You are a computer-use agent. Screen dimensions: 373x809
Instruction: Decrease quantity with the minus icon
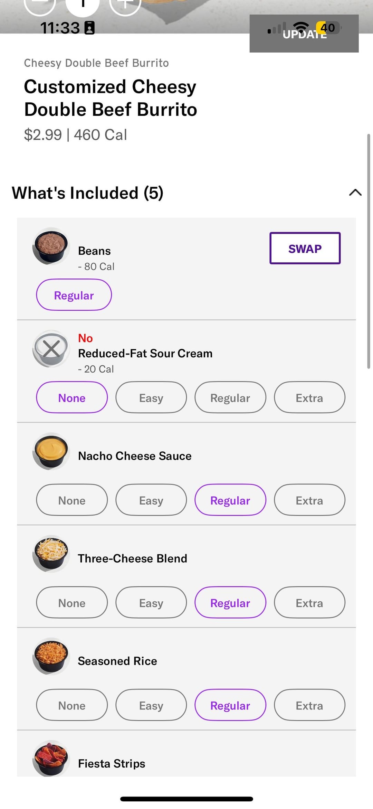point(40,4)
